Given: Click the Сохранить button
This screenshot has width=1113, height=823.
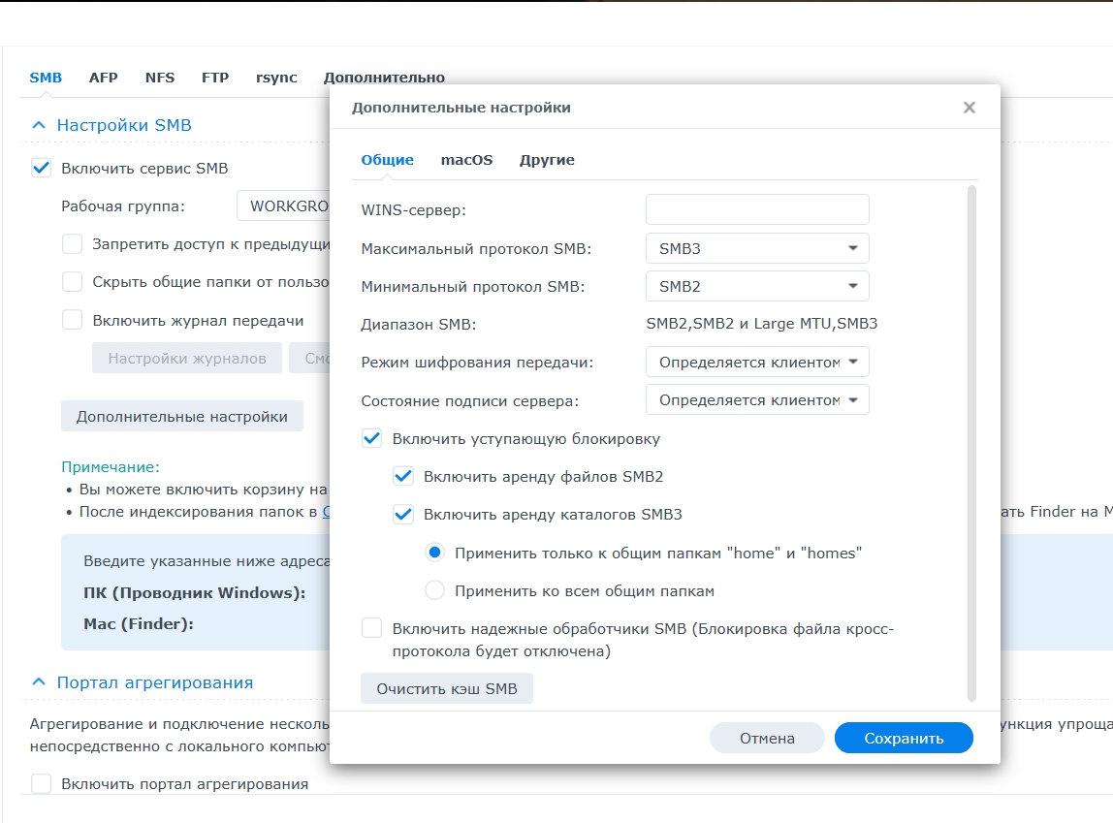Looking at the screenshot, I should [x=903, y=738].
